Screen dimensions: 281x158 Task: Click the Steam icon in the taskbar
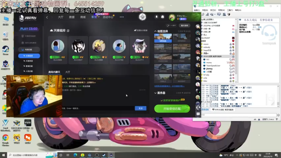click(x=104, y=155)
